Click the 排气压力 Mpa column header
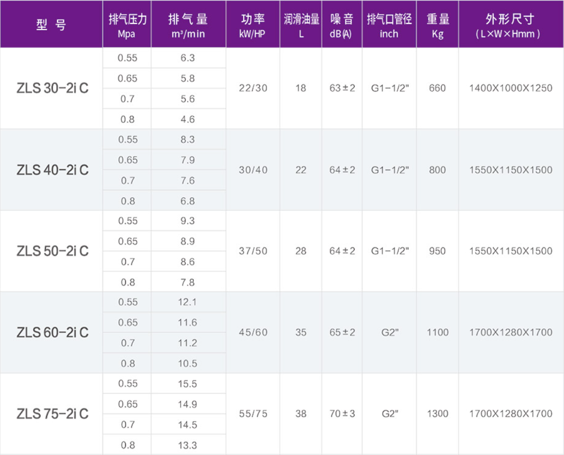Image resolution: width=564 pixels, height=455 pixels. pyautogui.click(x=127, y=25)
